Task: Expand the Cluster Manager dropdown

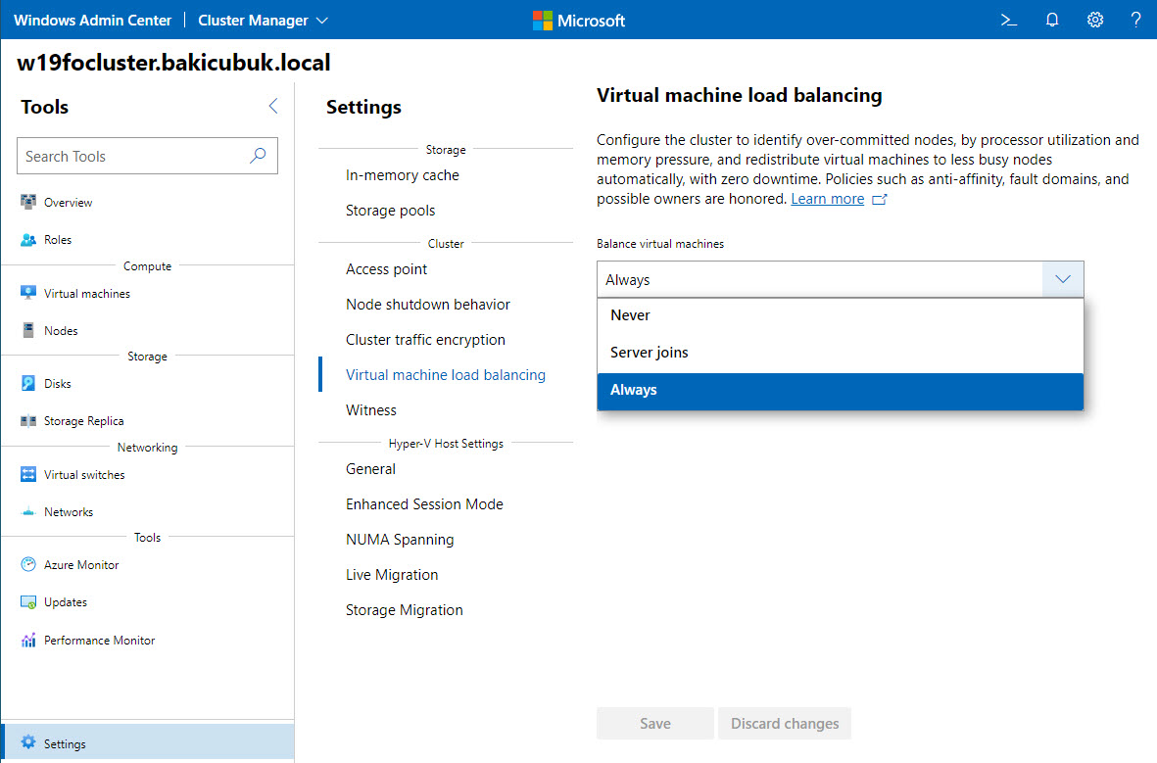Action: pyautogui.click(x=263, y=21)
